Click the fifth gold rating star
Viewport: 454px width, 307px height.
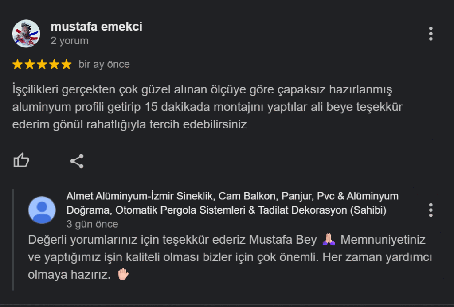point(66,64)
